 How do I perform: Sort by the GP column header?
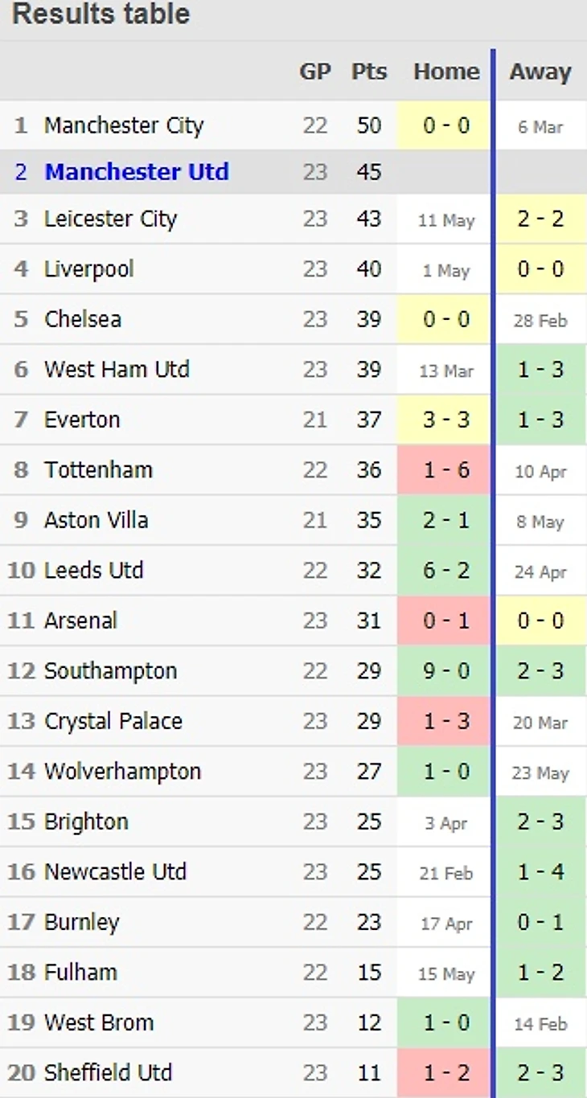point(315,72)
